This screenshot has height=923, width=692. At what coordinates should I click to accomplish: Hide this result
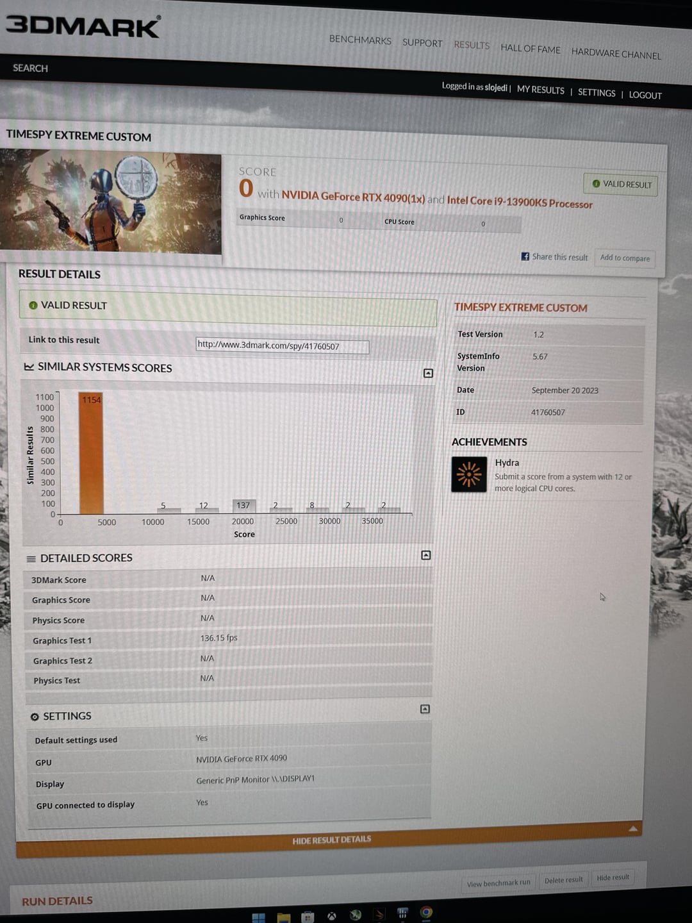(x=613, y=877)
